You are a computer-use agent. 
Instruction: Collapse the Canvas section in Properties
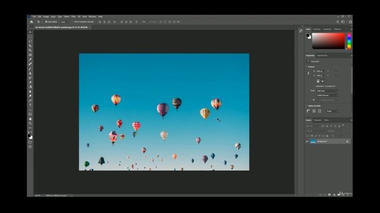pyautogui.click(x=306, y=67)
